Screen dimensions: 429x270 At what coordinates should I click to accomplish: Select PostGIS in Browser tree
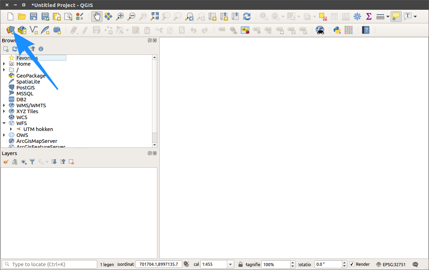click(x=26, y=88)
